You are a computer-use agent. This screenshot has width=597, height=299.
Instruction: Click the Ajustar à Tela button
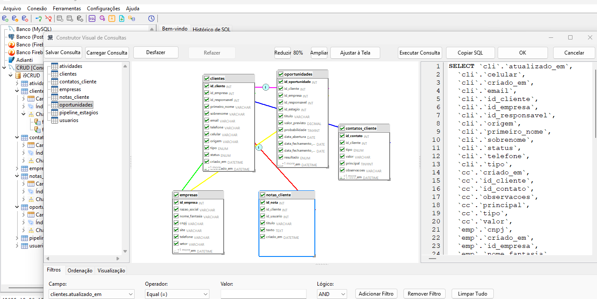[x=355, y=52]
